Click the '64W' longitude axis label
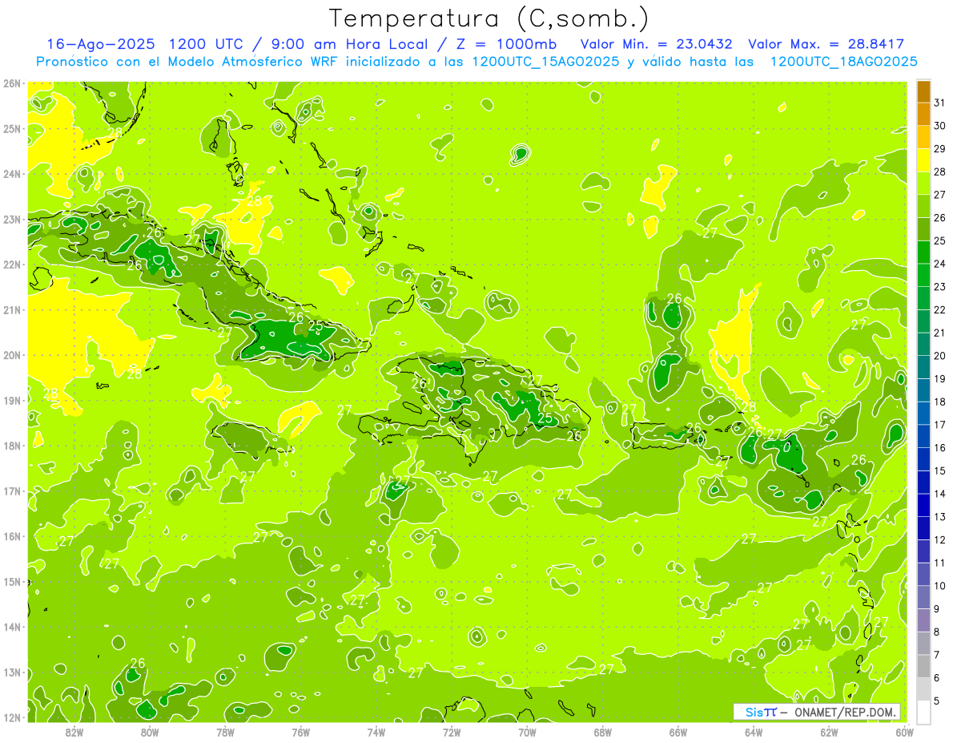This screenshot has height=743, width=961. 754,731
